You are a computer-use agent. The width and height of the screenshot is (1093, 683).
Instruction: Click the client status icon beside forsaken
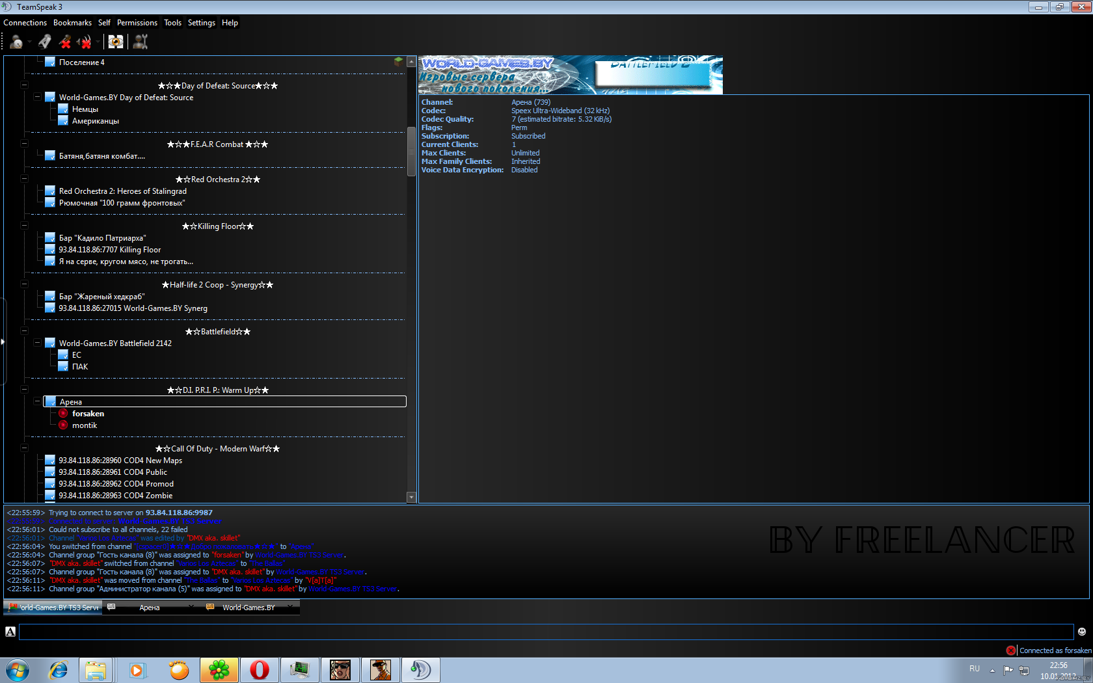pos(63,413)
